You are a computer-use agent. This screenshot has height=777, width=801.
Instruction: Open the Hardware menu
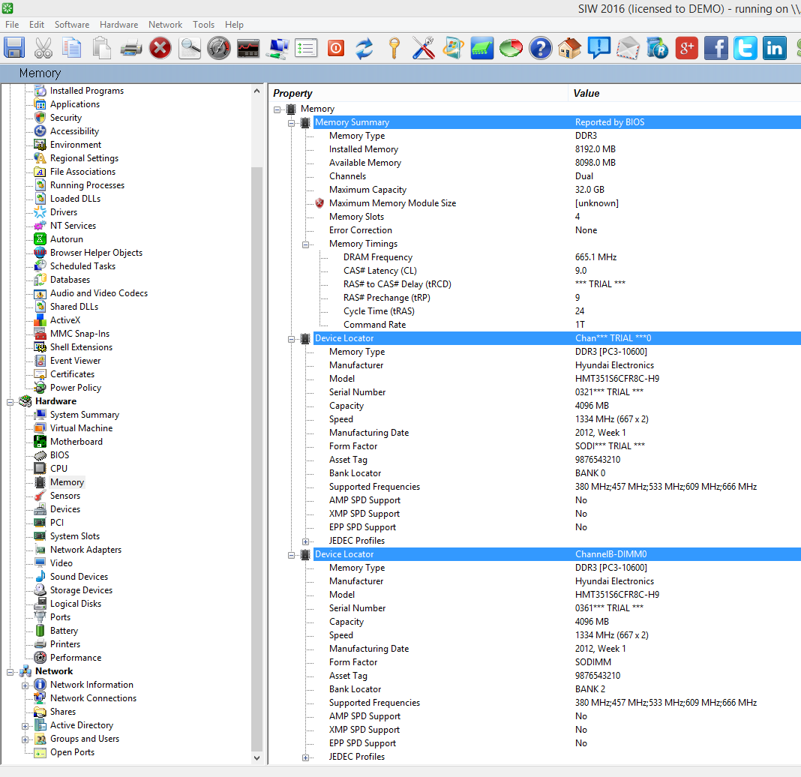[119, 25]
